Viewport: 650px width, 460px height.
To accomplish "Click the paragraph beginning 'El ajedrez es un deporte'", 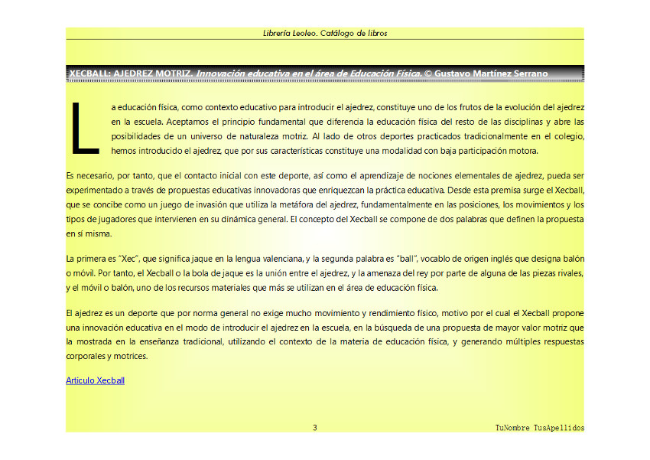I will point(325,334).
